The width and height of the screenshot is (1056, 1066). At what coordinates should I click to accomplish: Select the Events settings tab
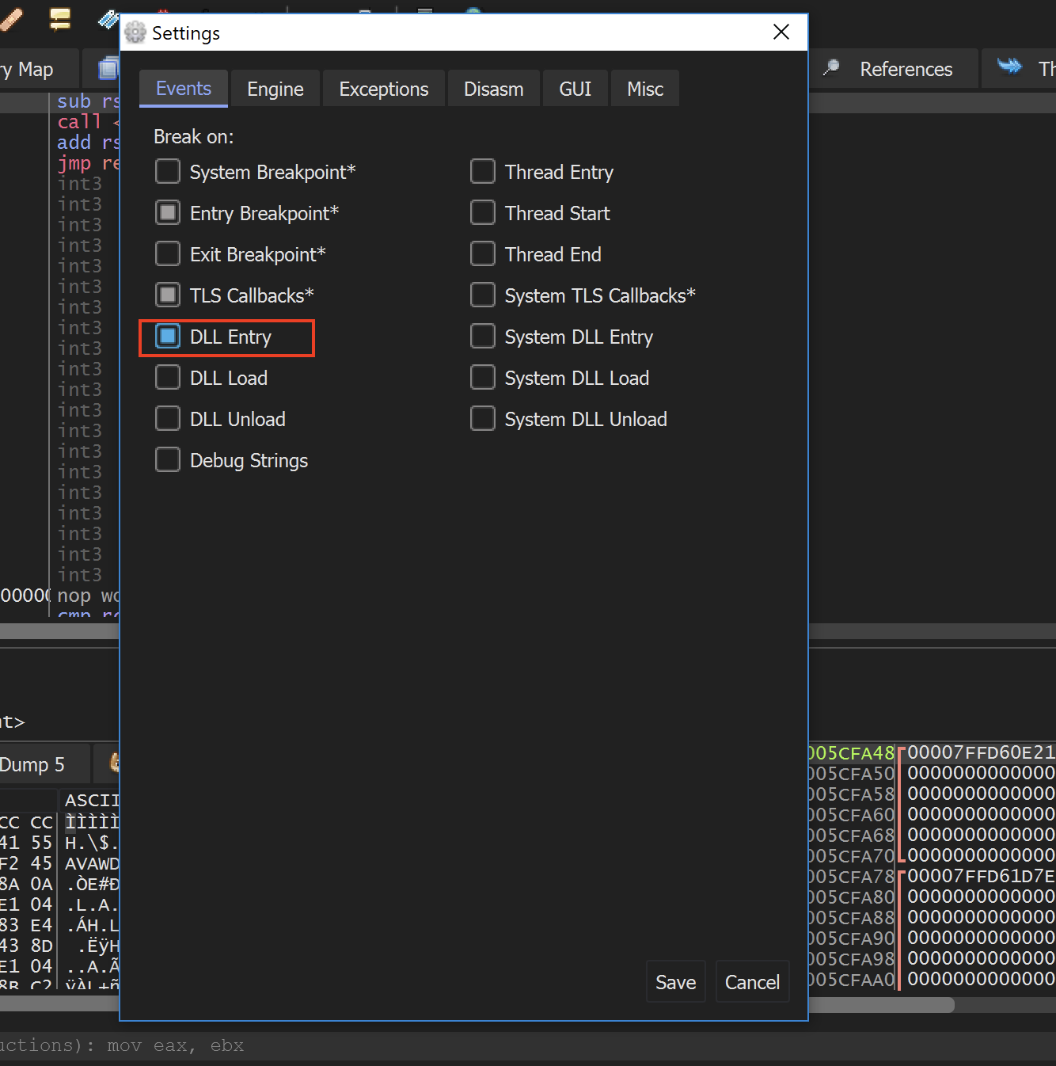[184, 89]
